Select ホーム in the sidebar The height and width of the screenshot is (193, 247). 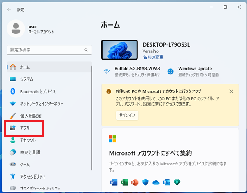49,67
